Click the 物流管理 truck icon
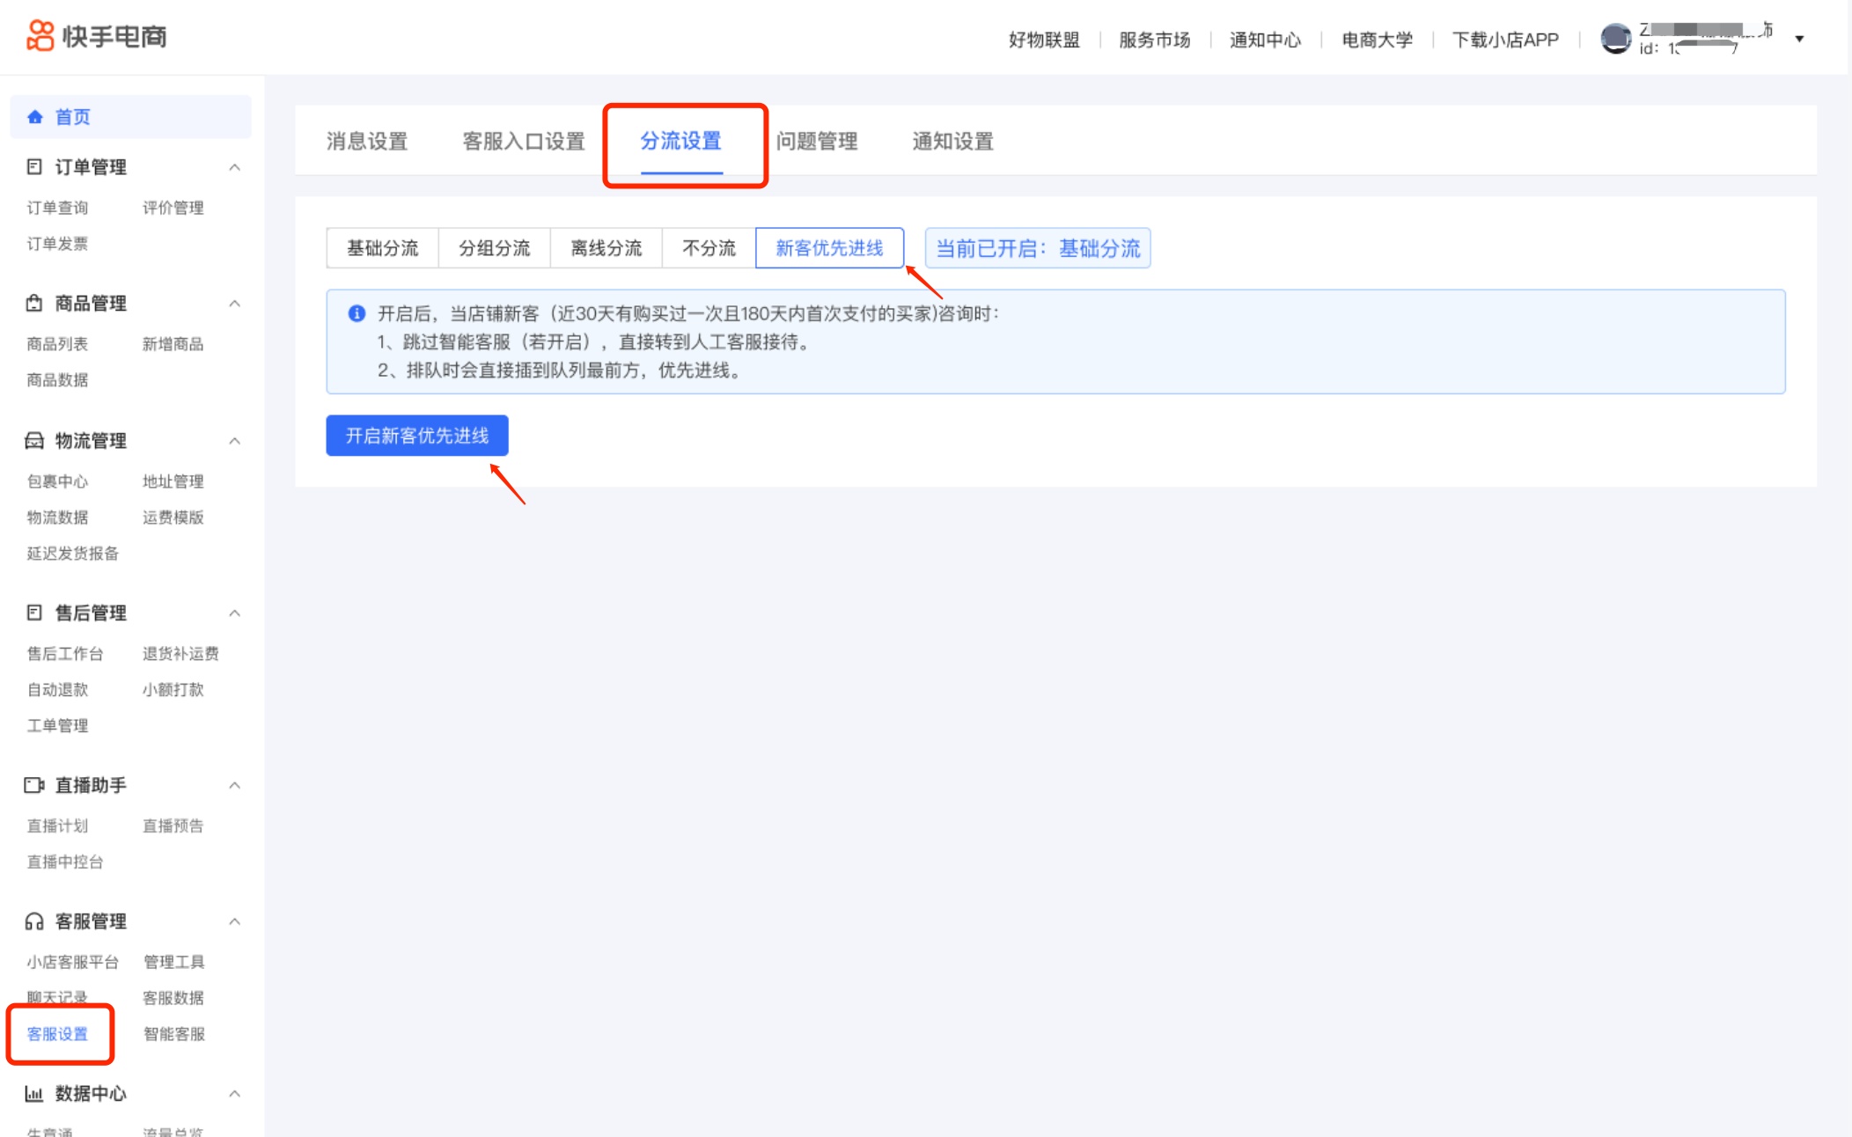The height and width of the screenshot is (1137, 1852). (x=34, y=440)
